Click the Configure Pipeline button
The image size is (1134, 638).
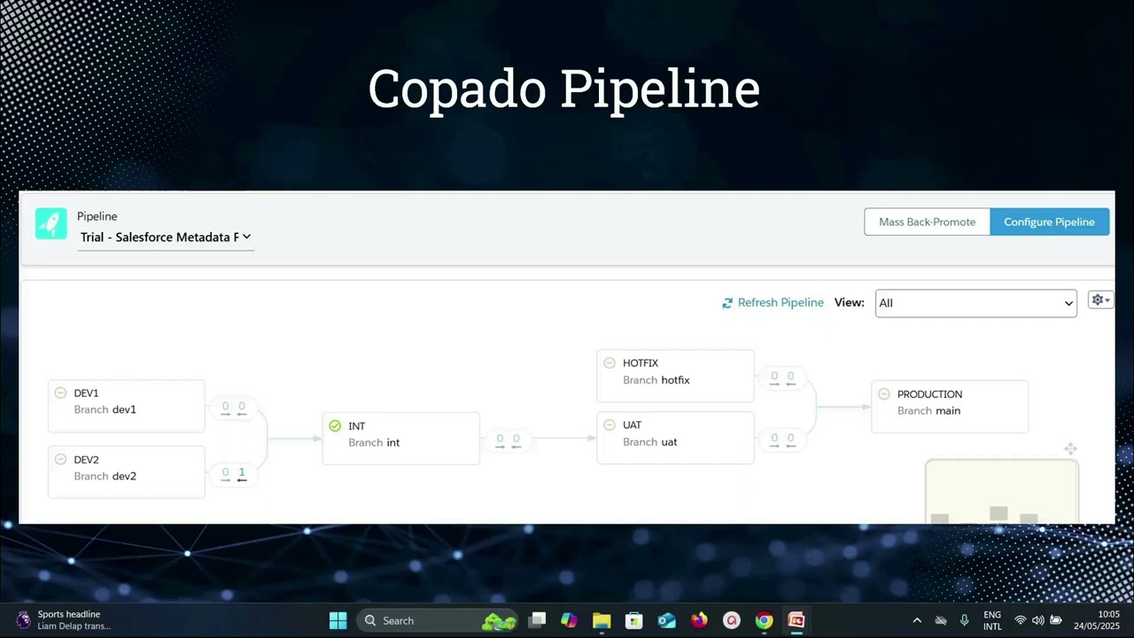[x=1049, y=222]
